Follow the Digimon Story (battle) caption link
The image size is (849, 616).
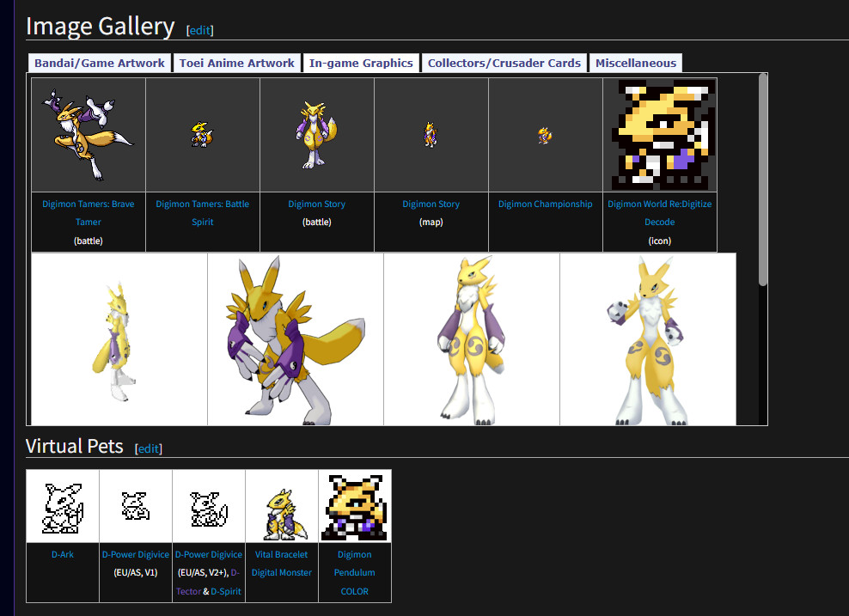pos(317,204)
